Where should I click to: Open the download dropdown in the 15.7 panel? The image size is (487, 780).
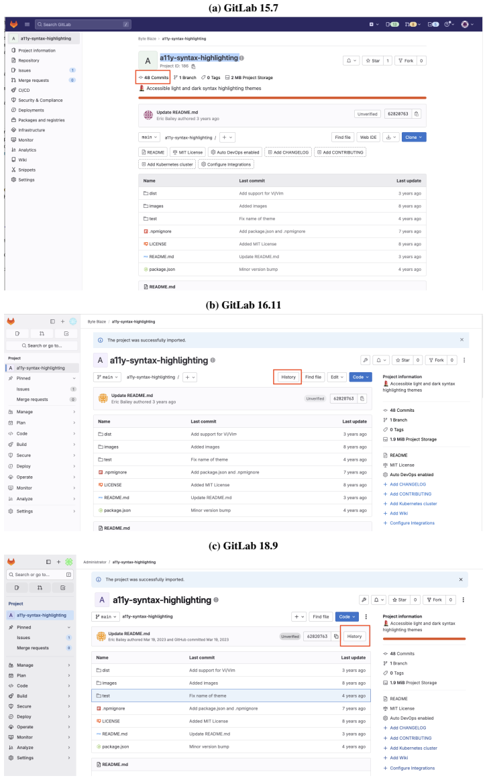point(391,137)
